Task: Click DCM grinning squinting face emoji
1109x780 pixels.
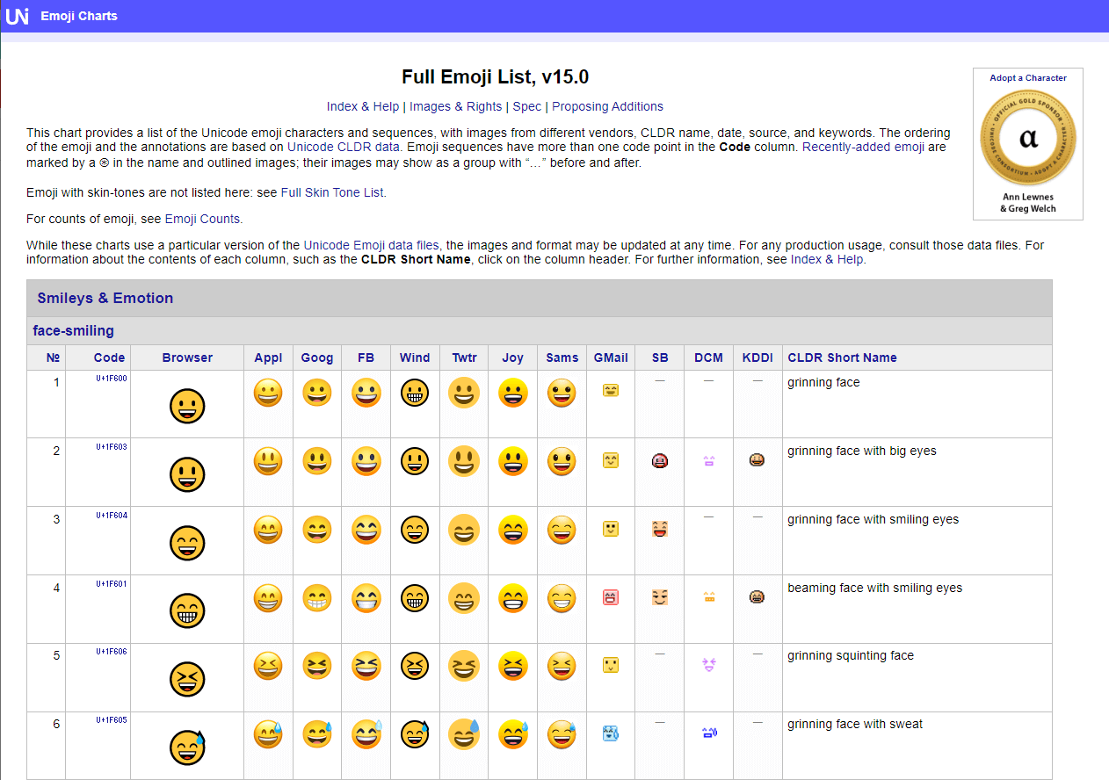Action: (x=708, y=665)
